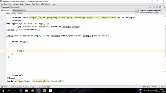The width and height of the screenshot is (166, 93).
Task: Click inside the angular.min.js URL string
Action: click(x=75, y=18)
